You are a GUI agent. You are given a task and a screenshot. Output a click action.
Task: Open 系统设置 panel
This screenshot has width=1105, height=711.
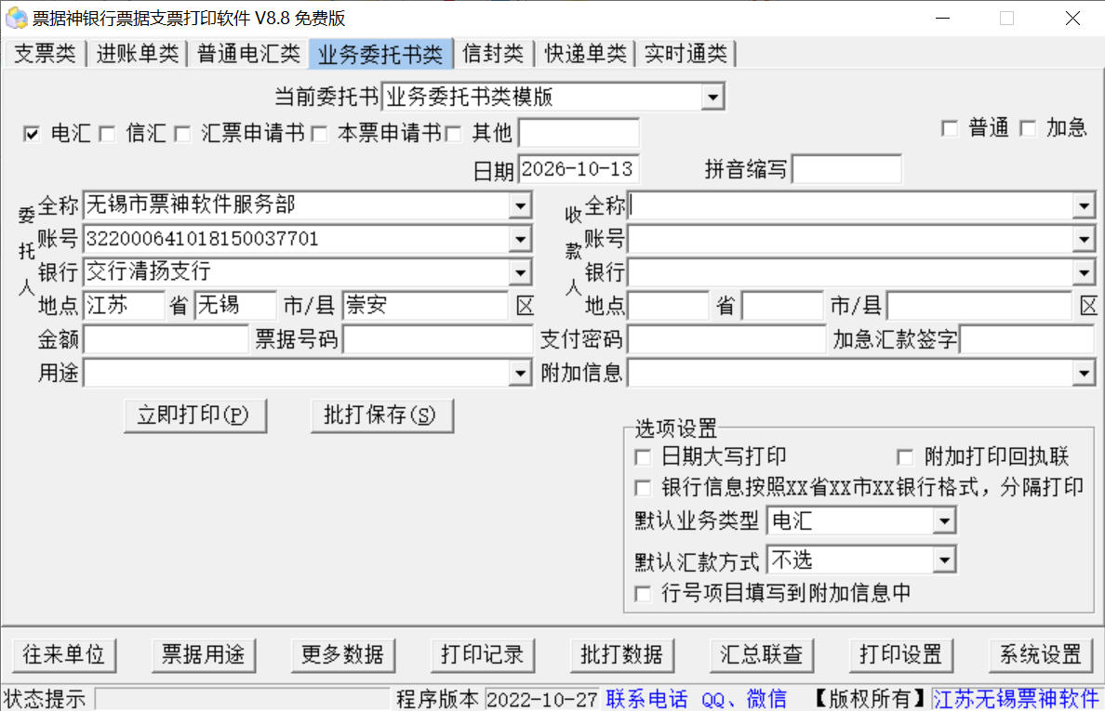point(1040,654)
